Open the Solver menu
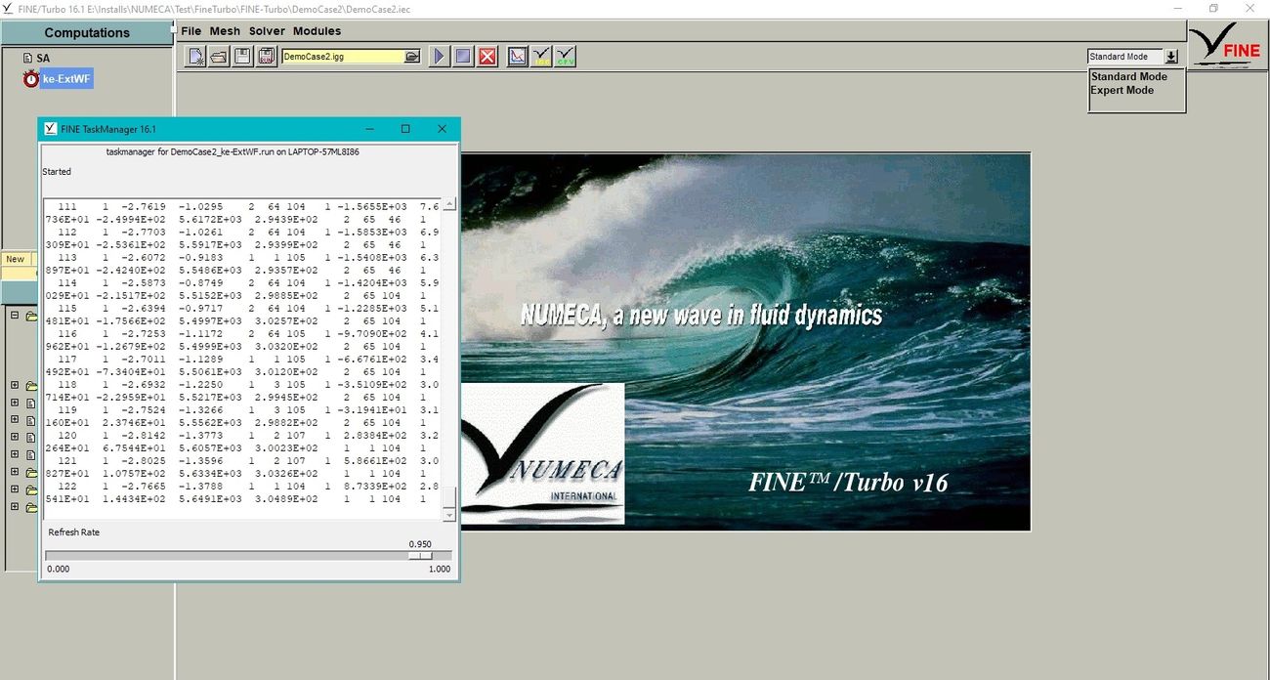The image size is (1270, 680). pyautogui.click(x=267, y=31)
